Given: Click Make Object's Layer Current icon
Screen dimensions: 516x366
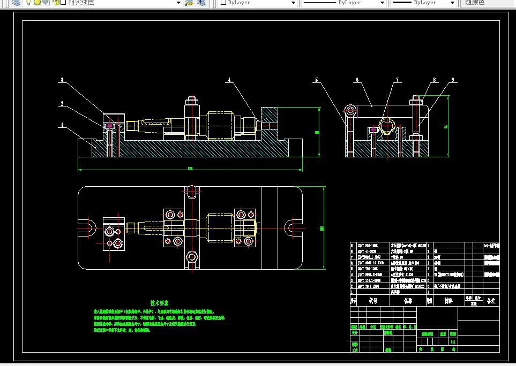Looking at the screenshot, I should tap(189, 3).
